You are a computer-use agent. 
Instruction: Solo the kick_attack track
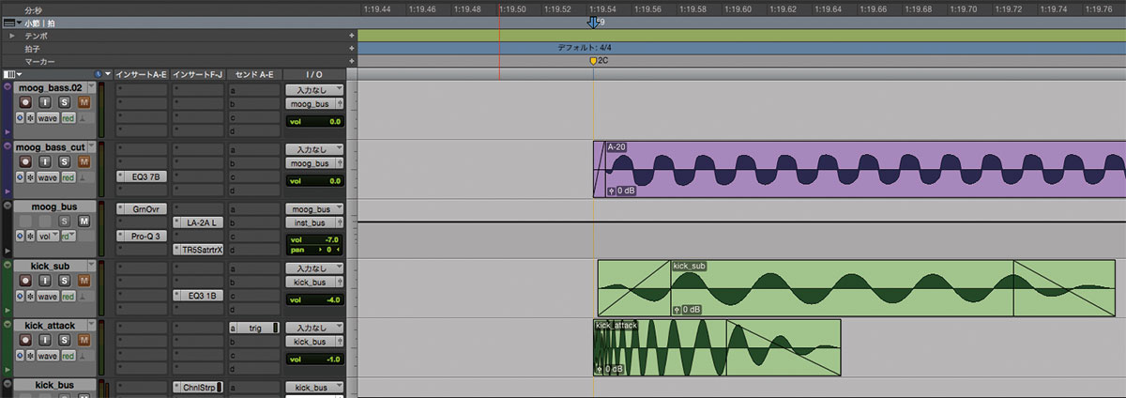[x=64, y=340]
